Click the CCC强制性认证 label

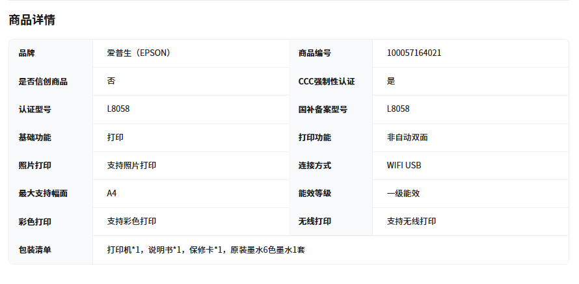(x=327, y=81)
